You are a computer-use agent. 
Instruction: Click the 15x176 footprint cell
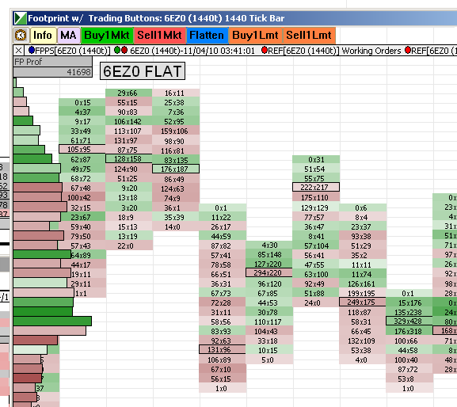pos(409,303)
